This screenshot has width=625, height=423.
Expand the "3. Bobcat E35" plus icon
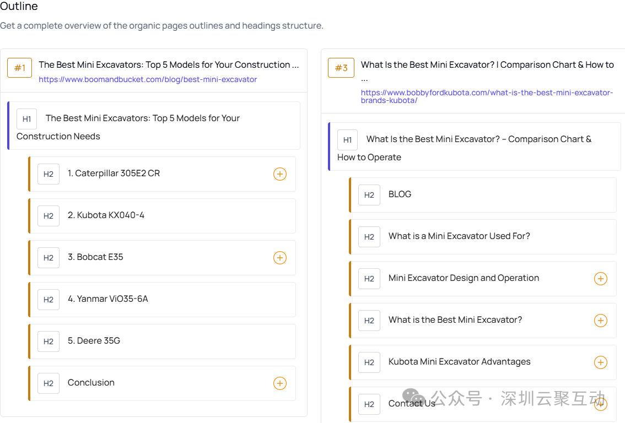tap(280, 258)
